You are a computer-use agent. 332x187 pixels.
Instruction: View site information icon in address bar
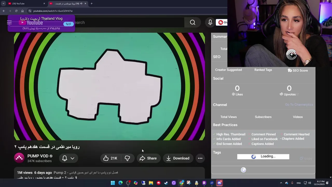pyautogui.click(x=30, y=11)
